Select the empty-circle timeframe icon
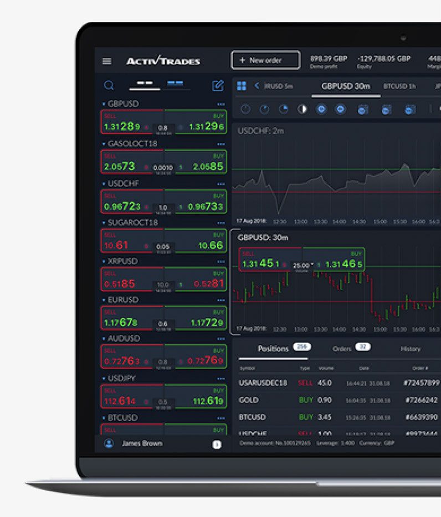The image size is (441, 517). [x=245, y=109]
